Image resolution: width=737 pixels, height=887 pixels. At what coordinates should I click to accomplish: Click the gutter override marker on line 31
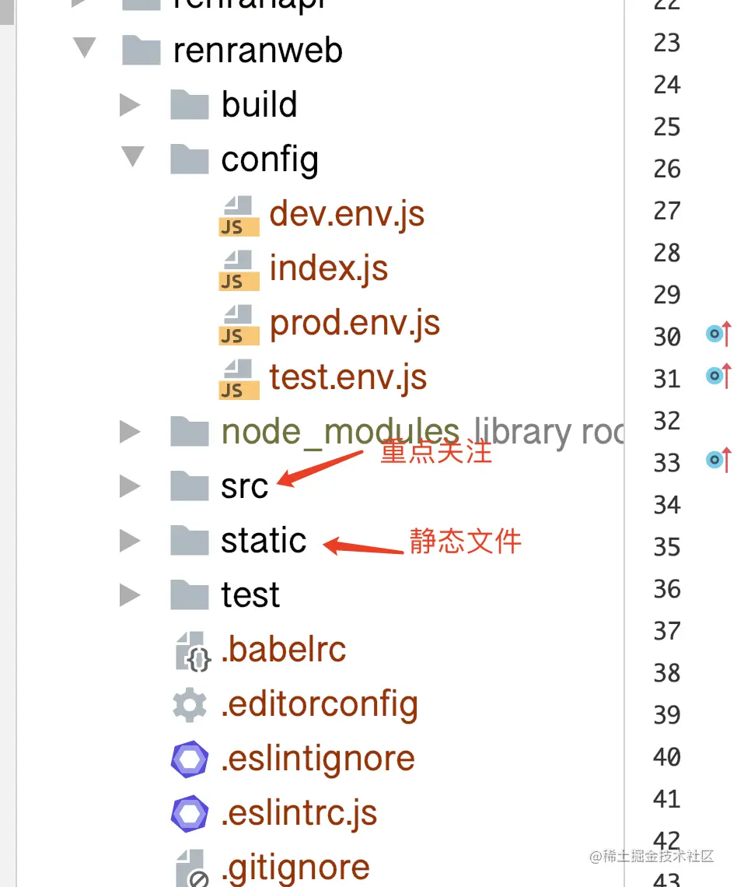718,377
